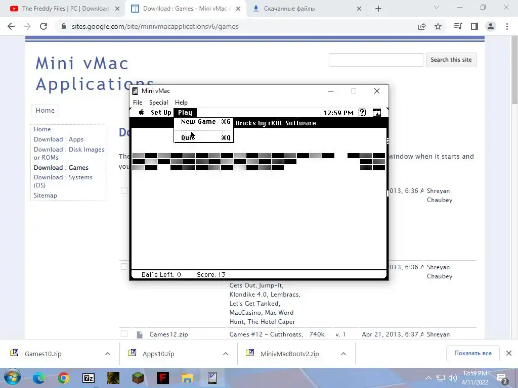Screen dimensions: 518x388
Task: Toggle the Chrome side panel
Action: tap(474, 26)
